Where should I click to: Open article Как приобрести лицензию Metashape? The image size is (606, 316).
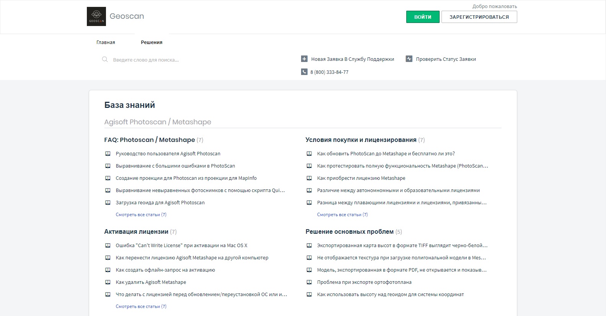361,178
